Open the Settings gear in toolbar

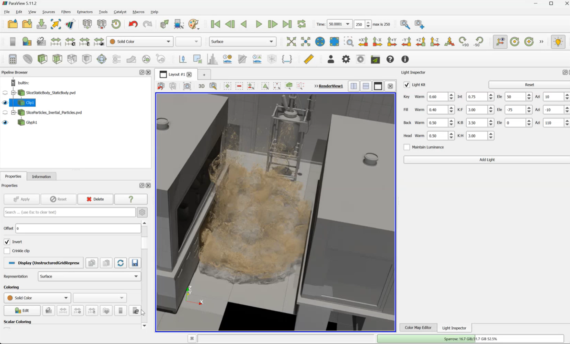coord(346,59)
